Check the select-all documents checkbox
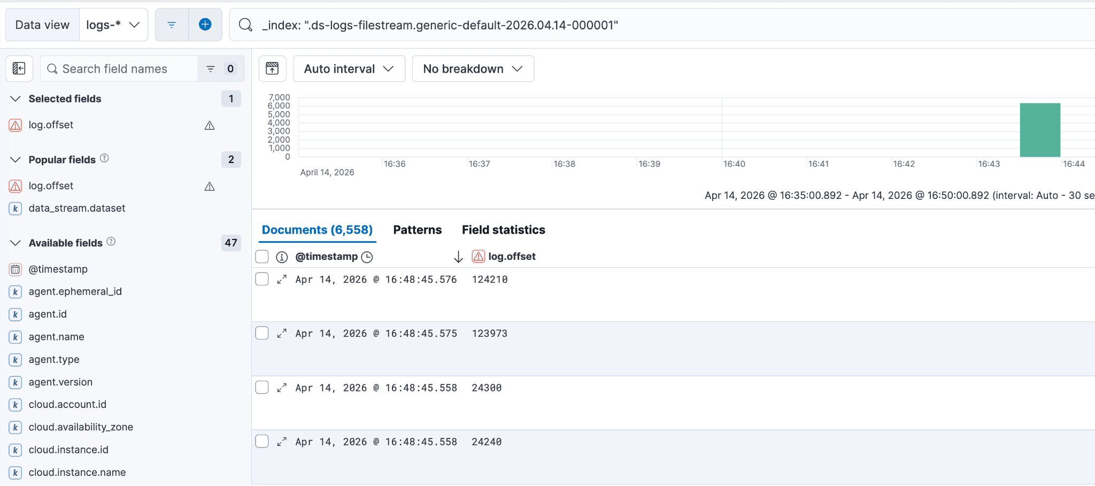Viewport: 1095px width, 486px height. 262,257
